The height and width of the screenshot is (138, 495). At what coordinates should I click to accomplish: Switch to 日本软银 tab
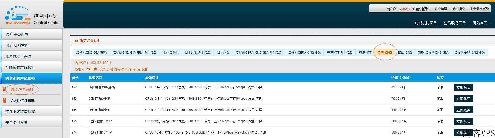223,53
